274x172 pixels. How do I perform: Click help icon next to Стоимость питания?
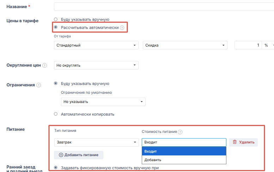(x=180, y=132)
